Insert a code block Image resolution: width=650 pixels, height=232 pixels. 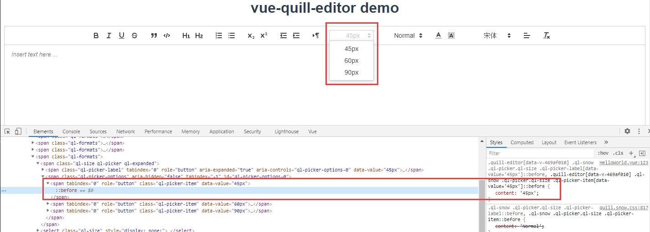[167, 35]
